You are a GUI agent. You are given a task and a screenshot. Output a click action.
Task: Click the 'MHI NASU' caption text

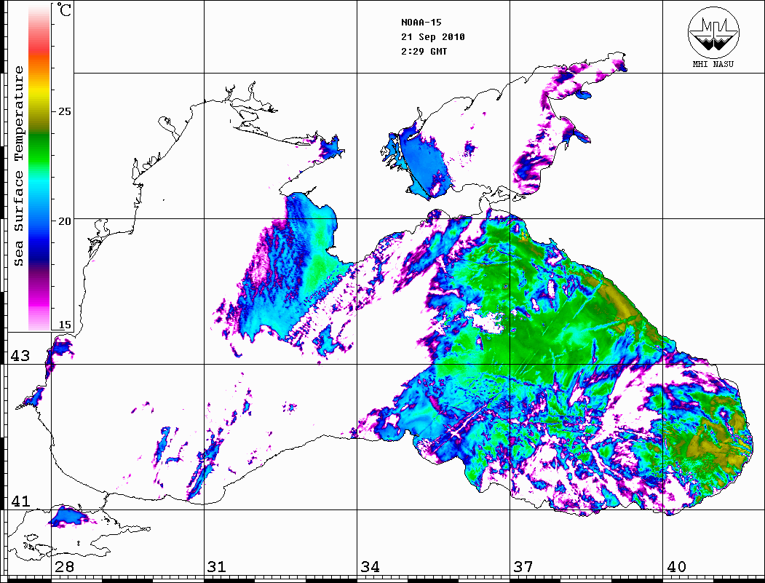coord(713,64)
